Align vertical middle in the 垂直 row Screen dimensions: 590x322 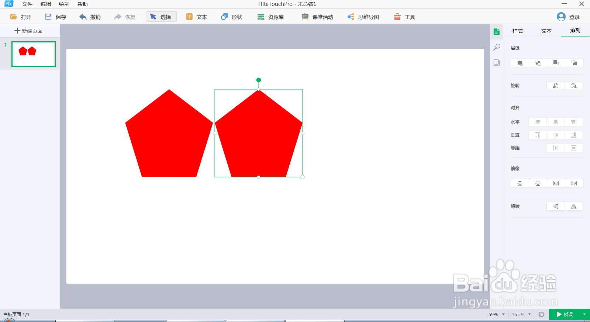pos(556,135)
